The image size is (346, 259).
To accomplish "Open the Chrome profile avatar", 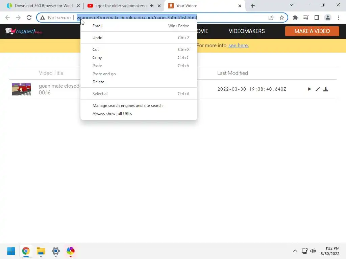I will pyautogui.click(x=328, y=18).
